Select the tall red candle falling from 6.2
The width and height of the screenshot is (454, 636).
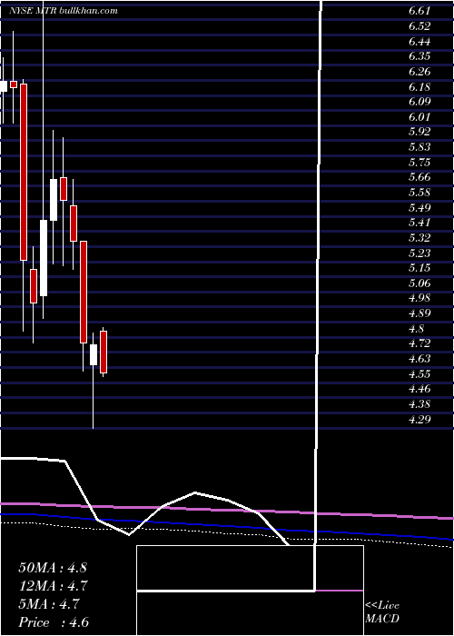(x=24, y=172)
